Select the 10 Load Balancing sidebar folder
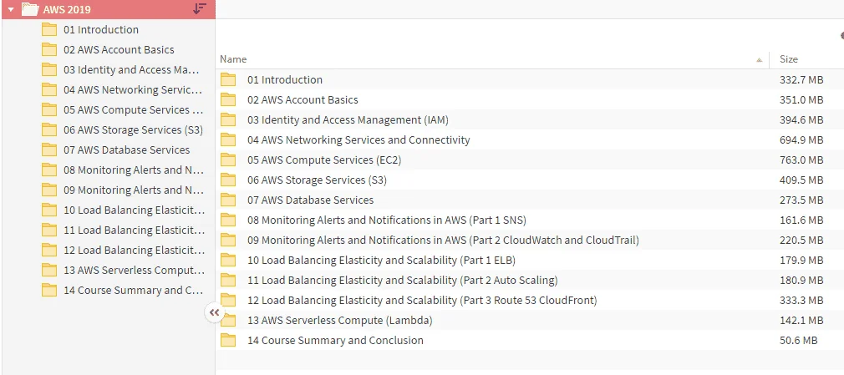This screenshot has width=844, height=375. click(x=134, y=210)
